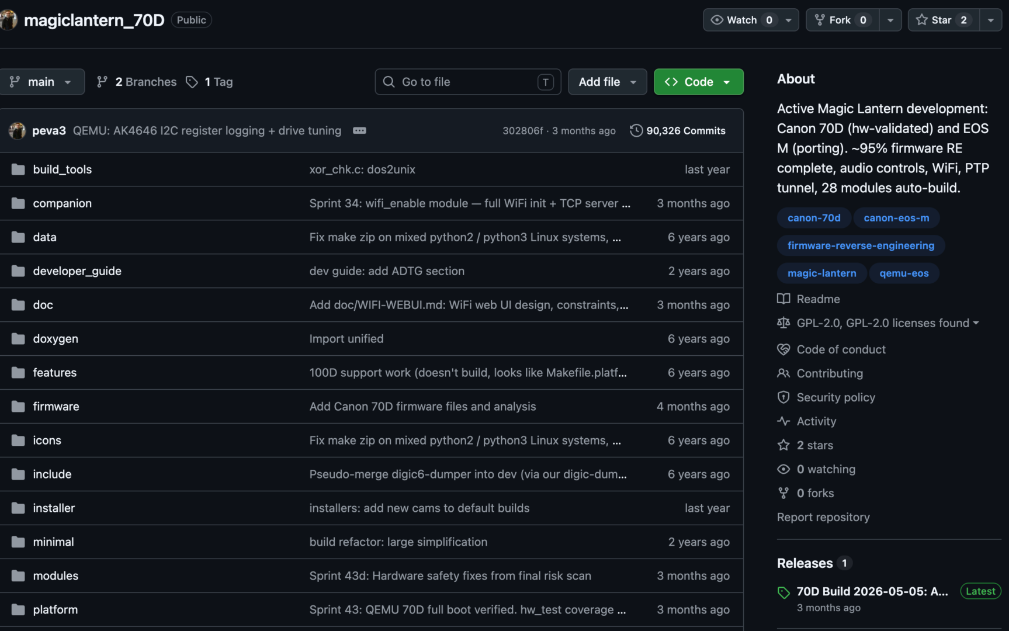Open commit hash 302806f

[x=522, y=131]
